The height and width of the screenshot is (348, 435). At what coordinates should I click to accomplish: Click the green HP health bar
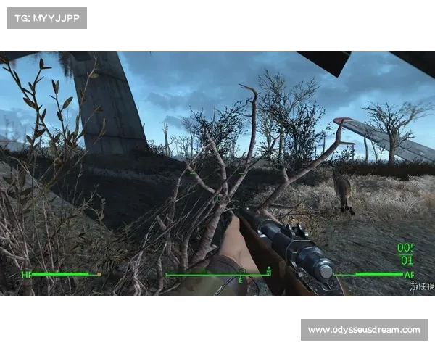(62, 274)
